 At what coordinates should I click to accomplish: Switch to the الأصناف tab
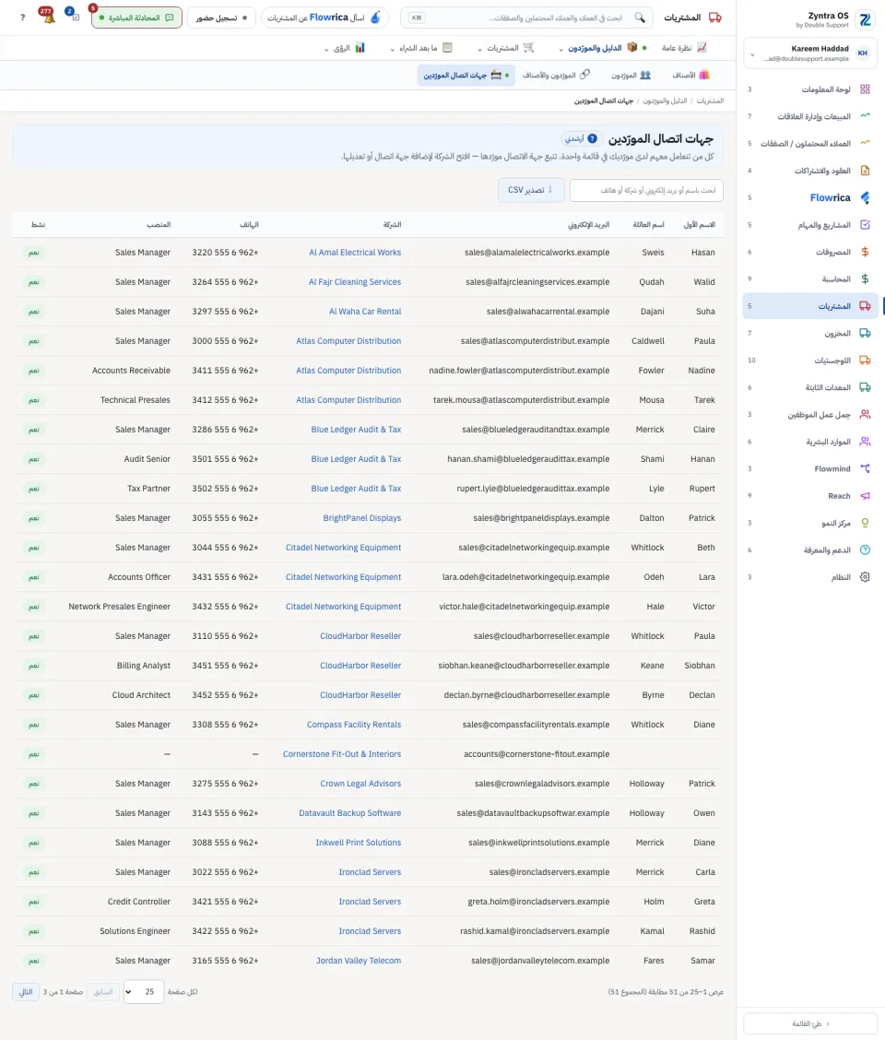[x=690, y=75]
